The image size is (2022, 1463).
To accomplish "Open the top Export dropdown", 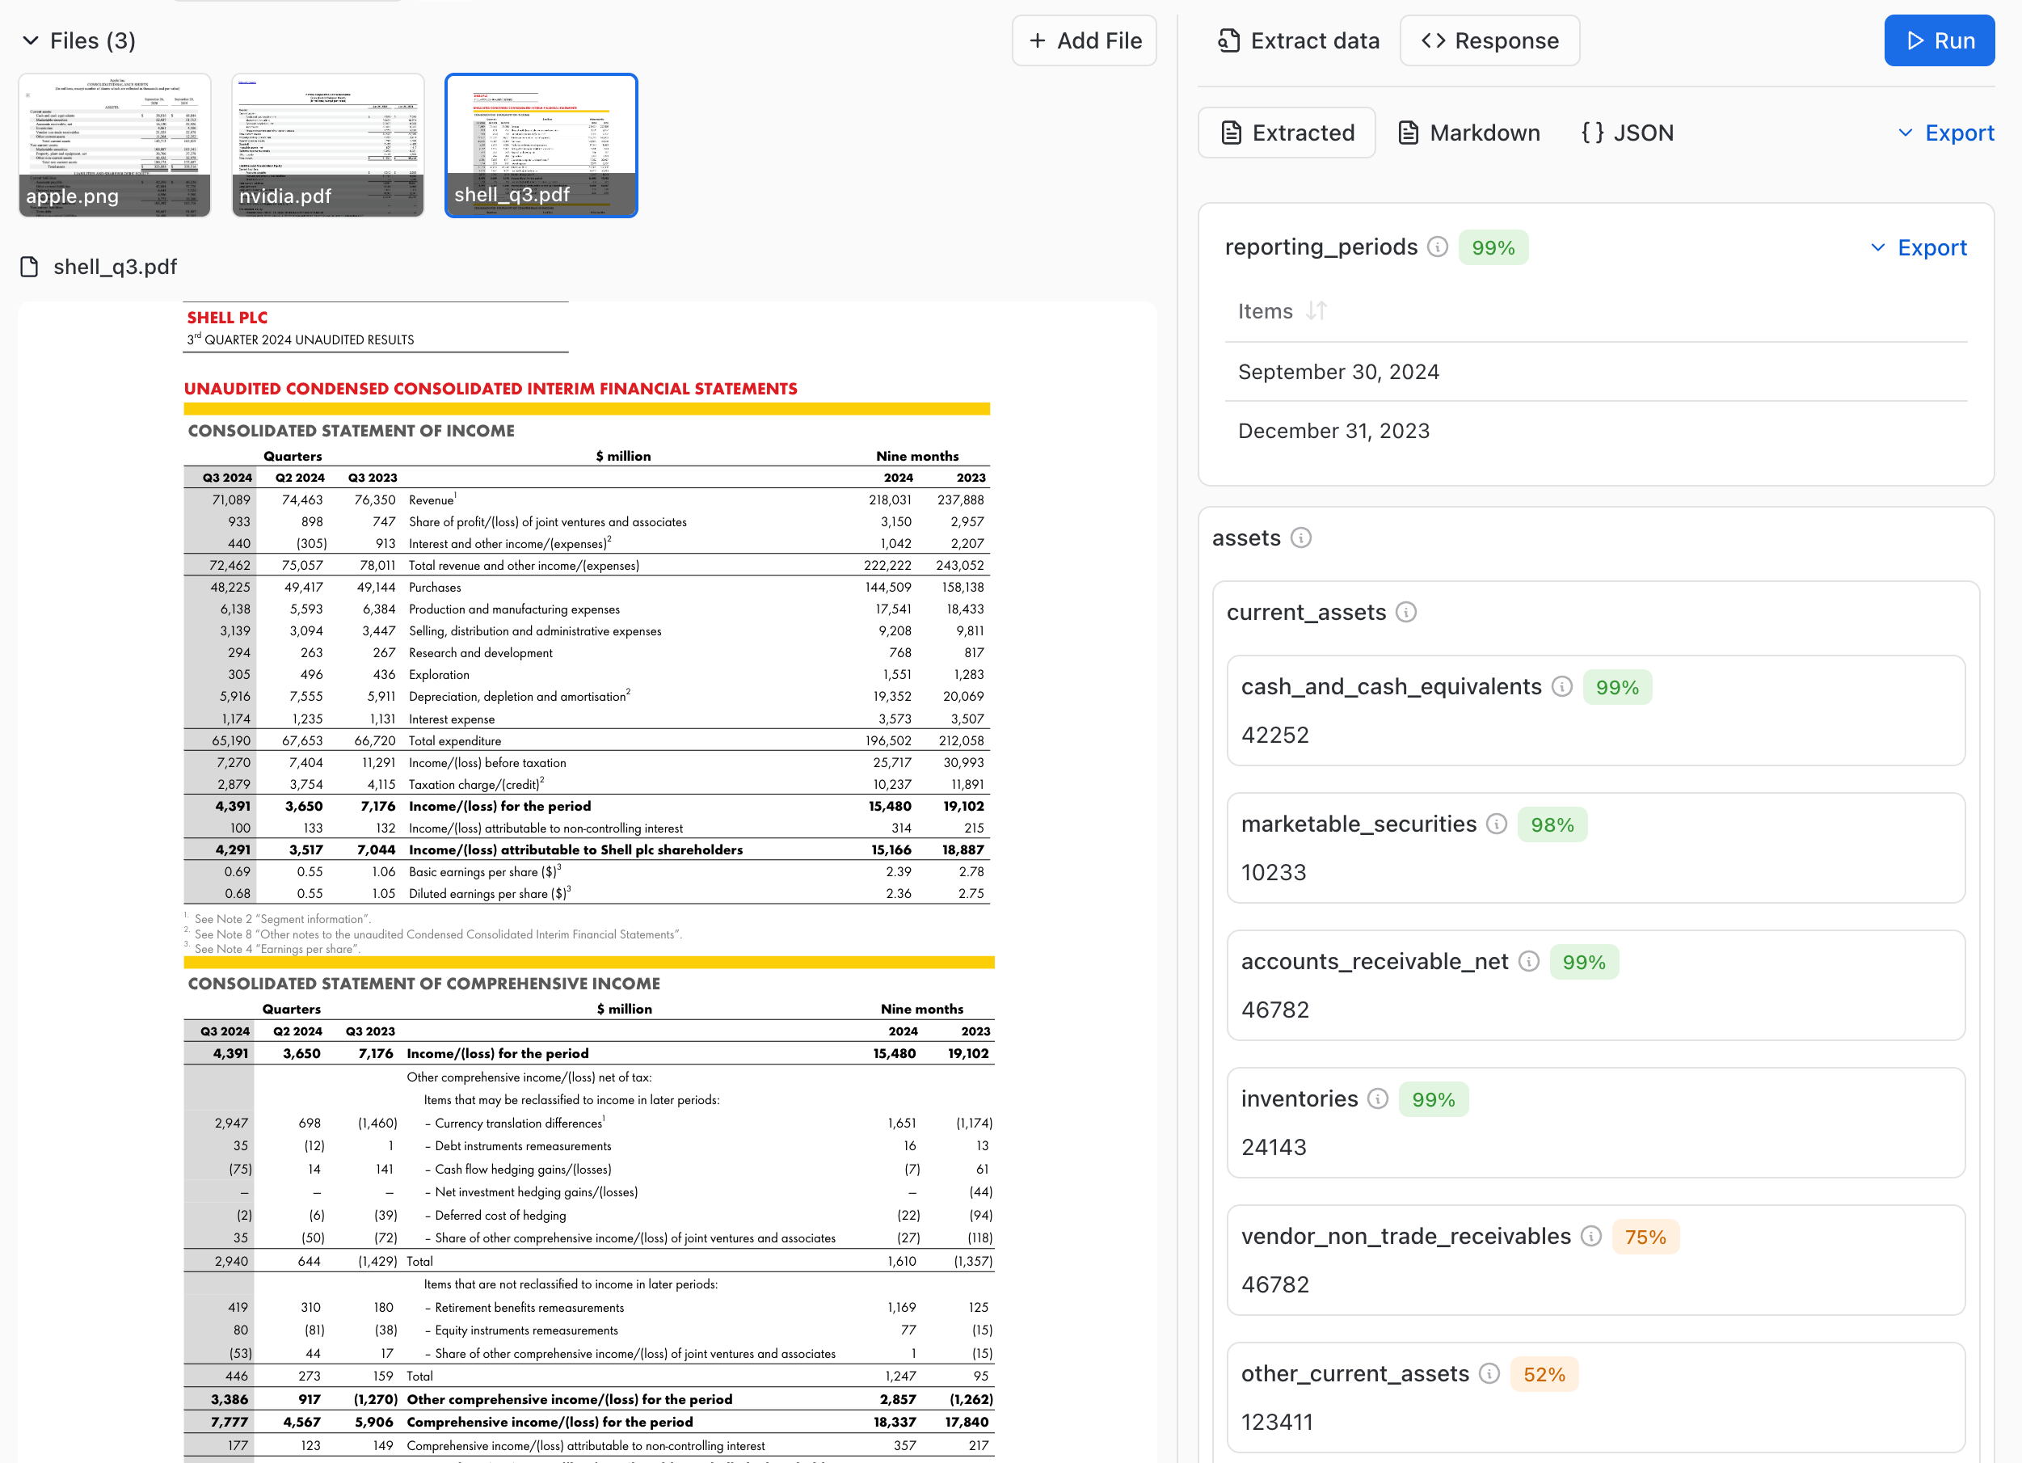I will (x=1945, y=133).
